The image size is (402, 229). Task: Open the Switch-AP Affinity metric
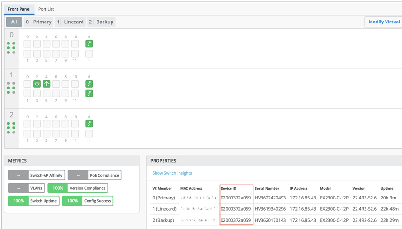(37, 175)
